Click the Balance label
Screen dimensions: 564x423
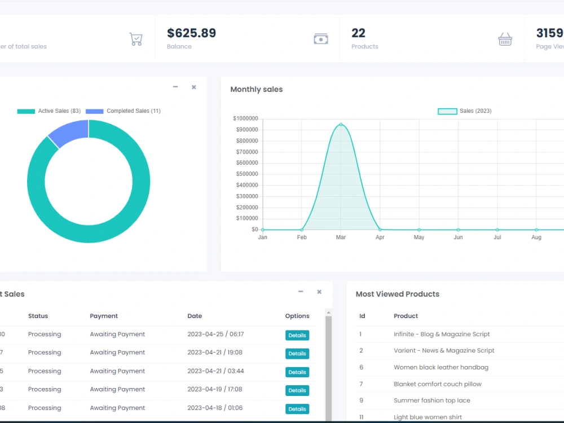point(179,46)
